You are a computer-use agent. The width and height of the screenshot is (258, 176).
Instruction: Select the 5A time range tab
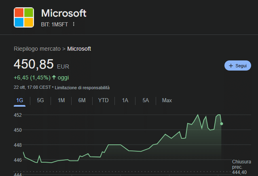(146, 100)
